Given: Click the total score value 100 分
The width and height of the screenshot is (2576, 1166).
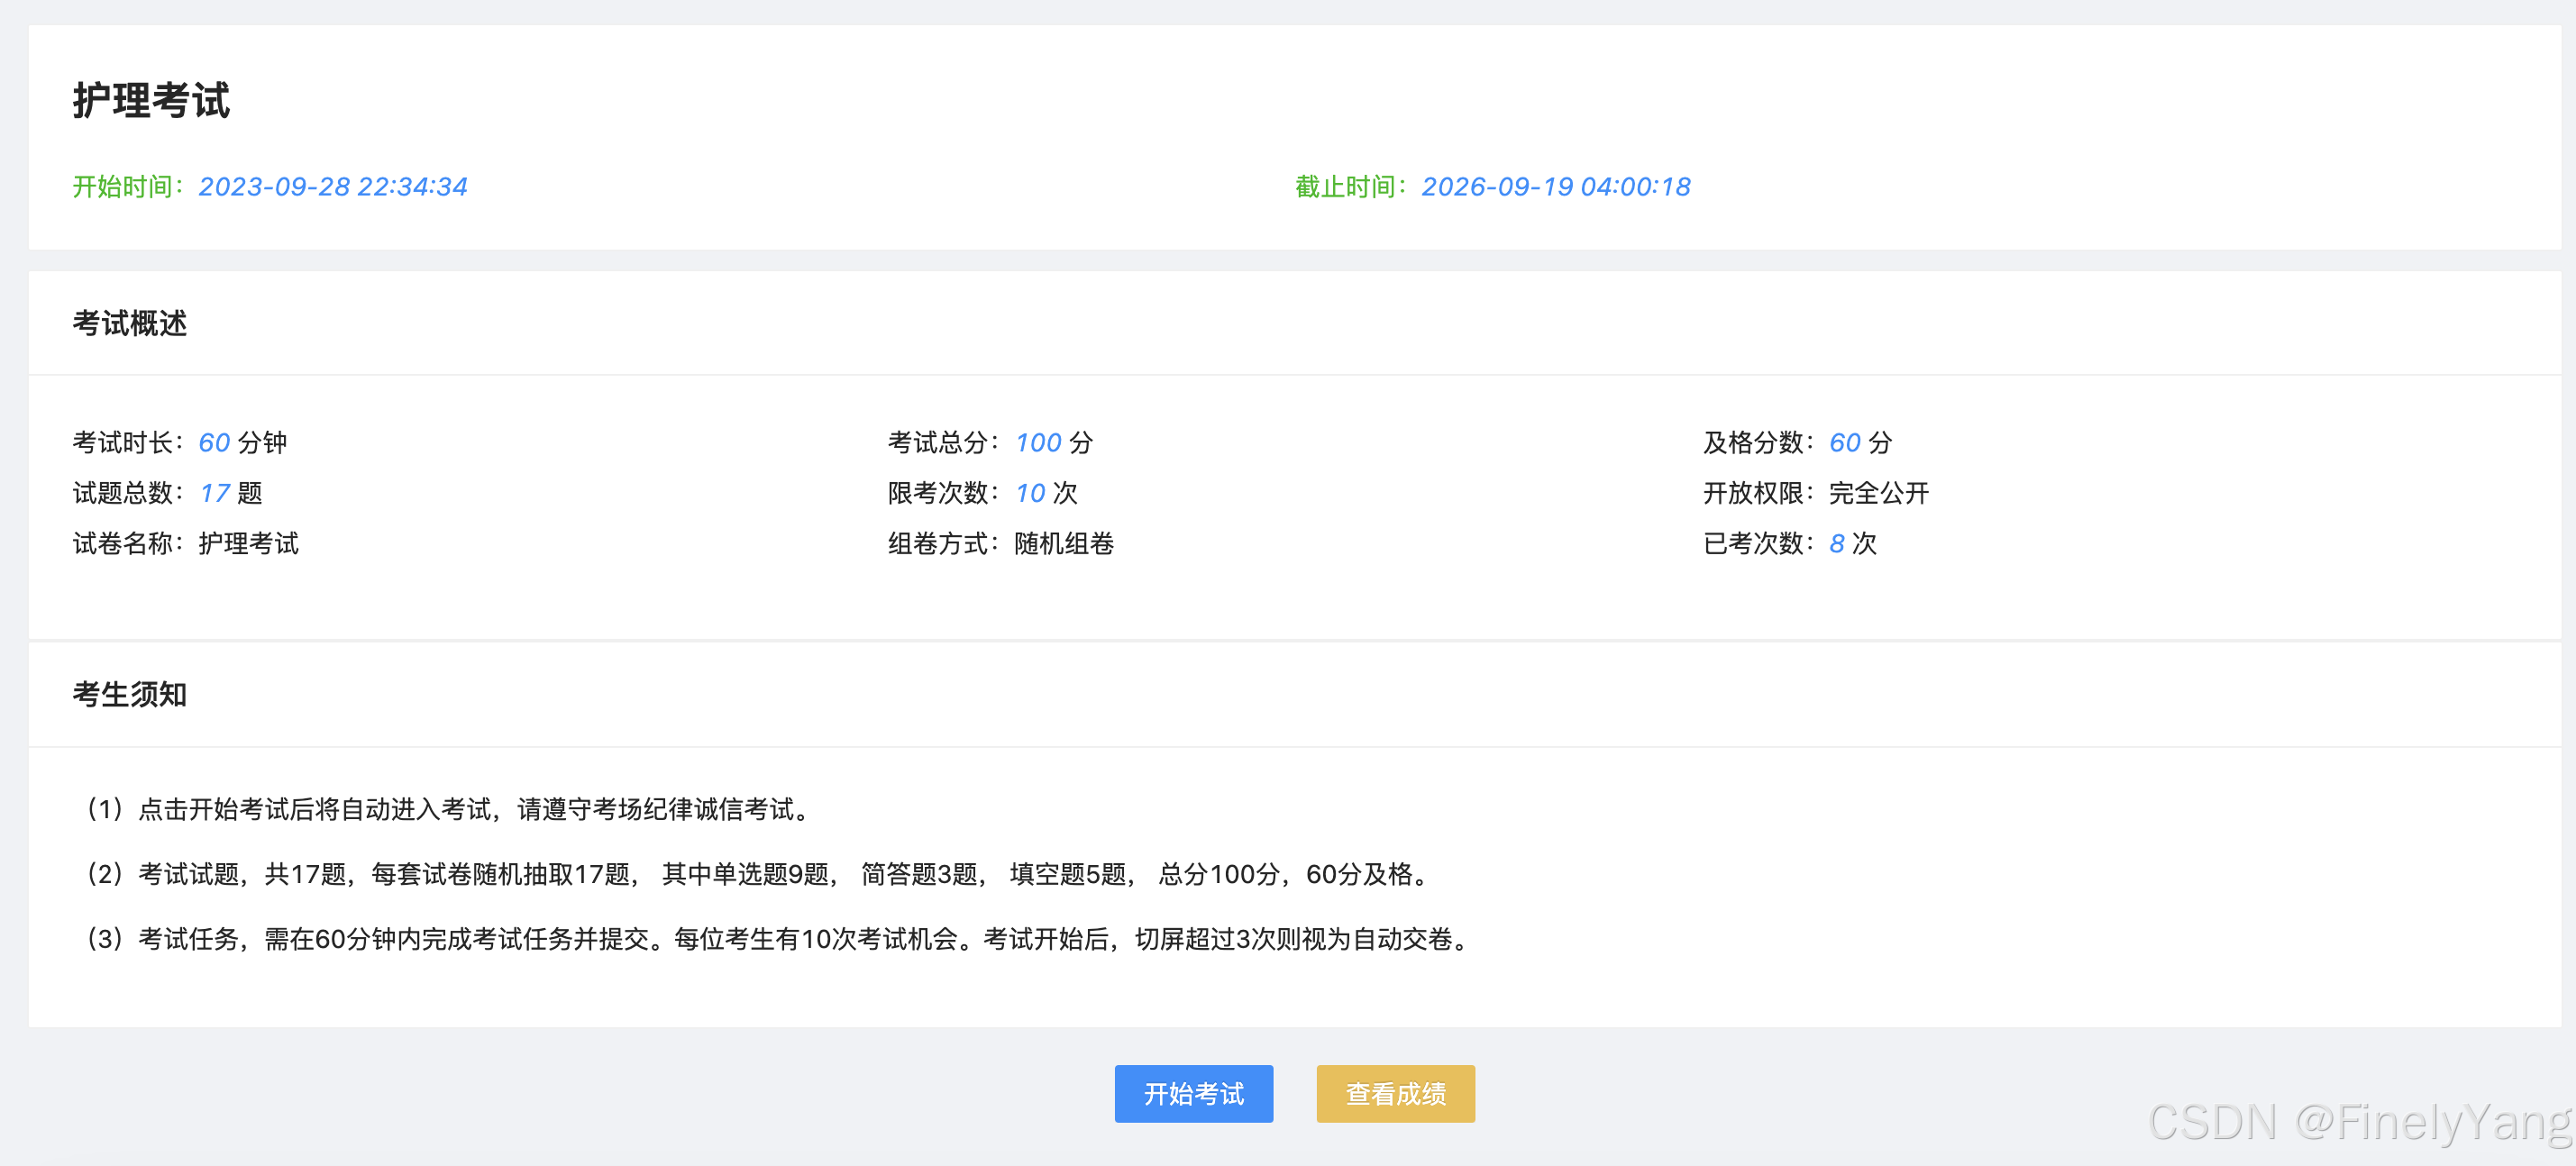Looking at the screenshot, I should pyautogui.click(x=1054, y=442).
